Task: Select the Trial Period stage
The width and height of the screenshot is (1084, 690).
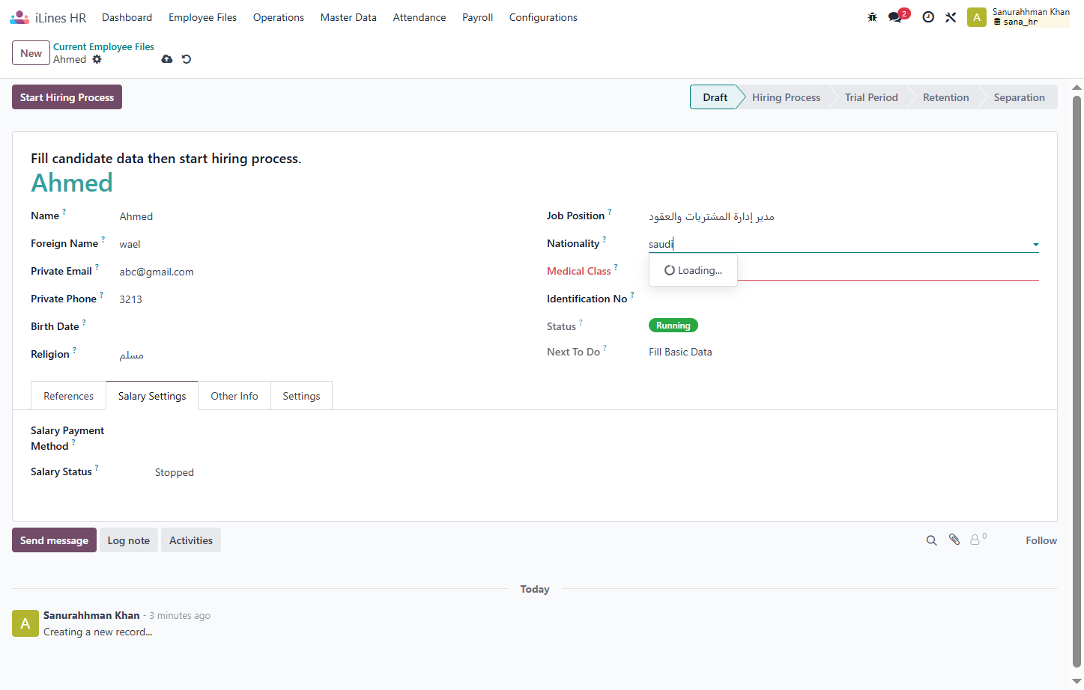Action: click(x=871, y=97)
